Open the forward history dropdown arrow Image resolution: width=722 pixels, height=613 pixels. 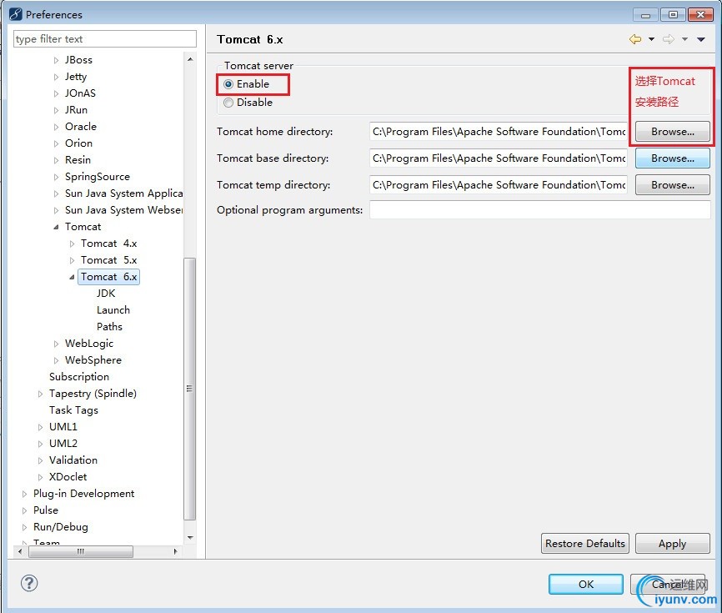[x=684, y=39]
